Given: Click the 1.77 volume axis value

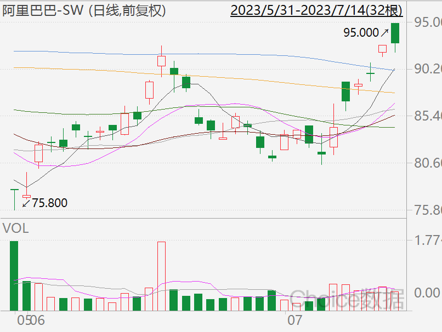Looking at the screenshot, I should pyautogui.click(x=428, y=240).
